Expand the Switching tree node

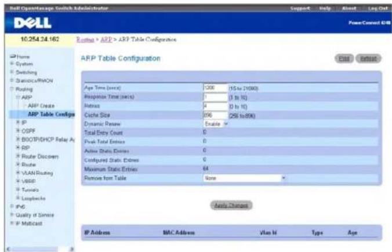[x=12, y=72]
